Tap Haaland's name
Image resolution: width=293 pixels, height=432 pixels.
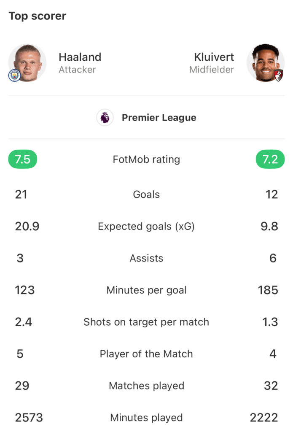pos(80,57)
